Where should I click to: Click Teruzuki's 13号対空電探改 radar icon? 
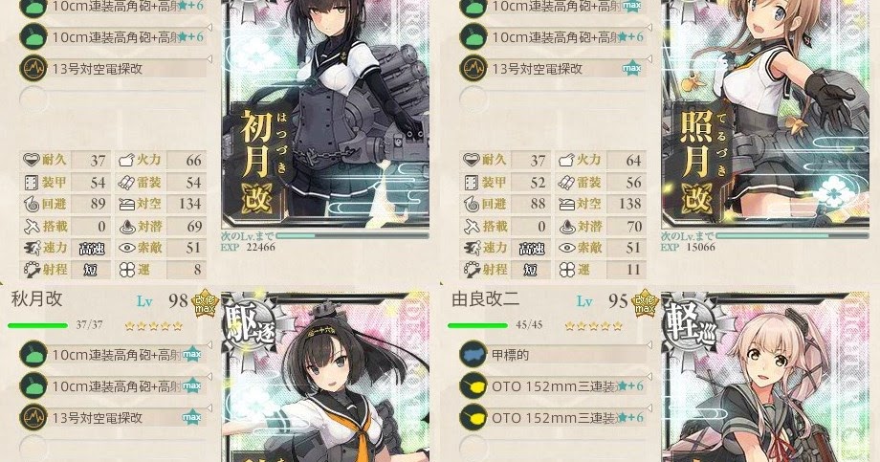pyautogui.click(x=473, y=69)
